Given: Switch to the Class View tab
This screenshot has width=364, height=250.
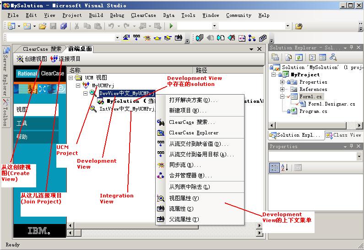Looking at the screenshot, I should (x=344, y=135).
